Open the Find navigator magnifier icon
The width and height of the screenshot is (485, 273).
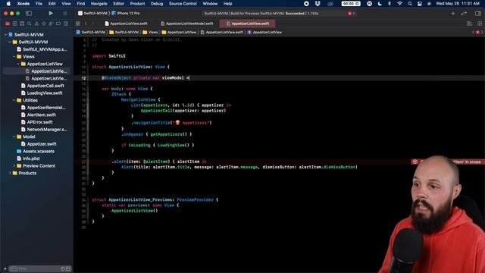30,24
